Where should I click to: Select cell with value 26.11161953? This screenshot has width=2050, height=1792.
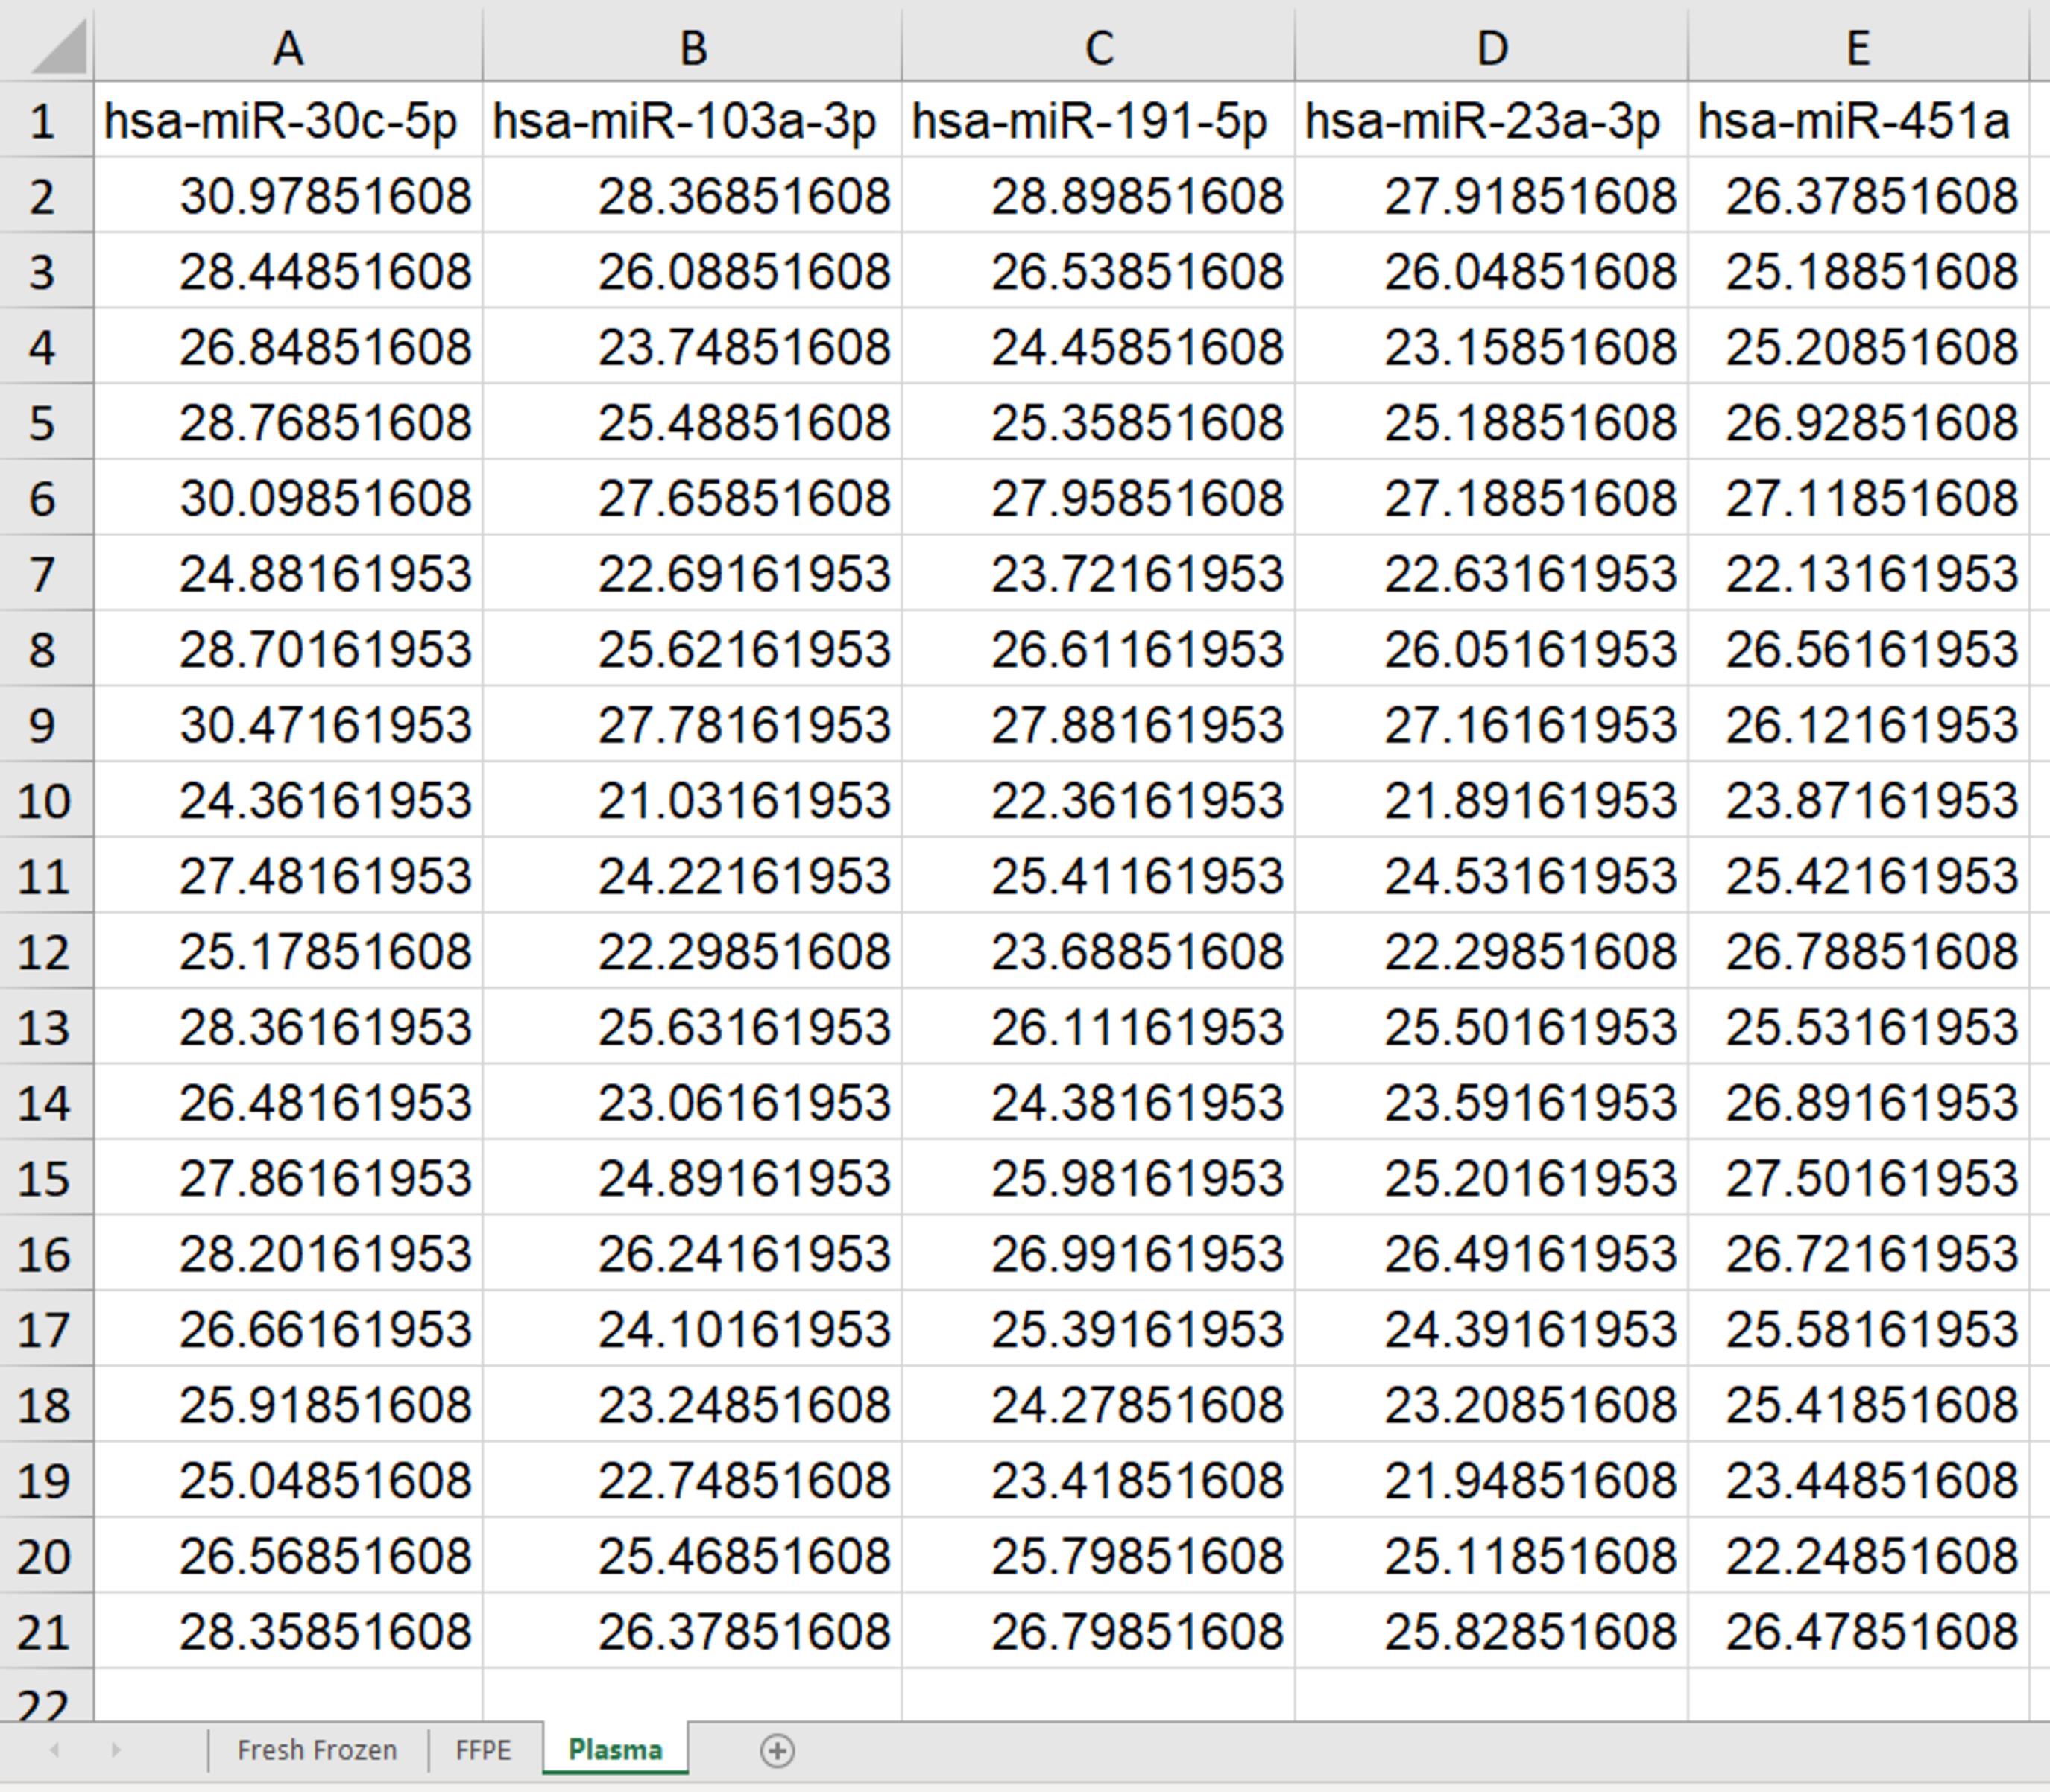(x=1099, y=1027)
